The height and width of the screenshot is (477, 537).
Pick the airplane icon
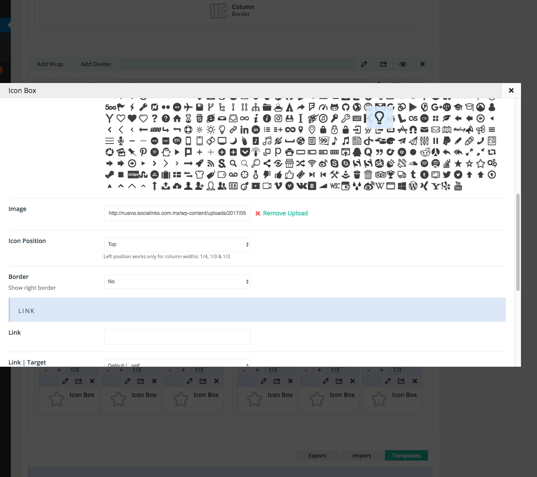coord(188,107)
